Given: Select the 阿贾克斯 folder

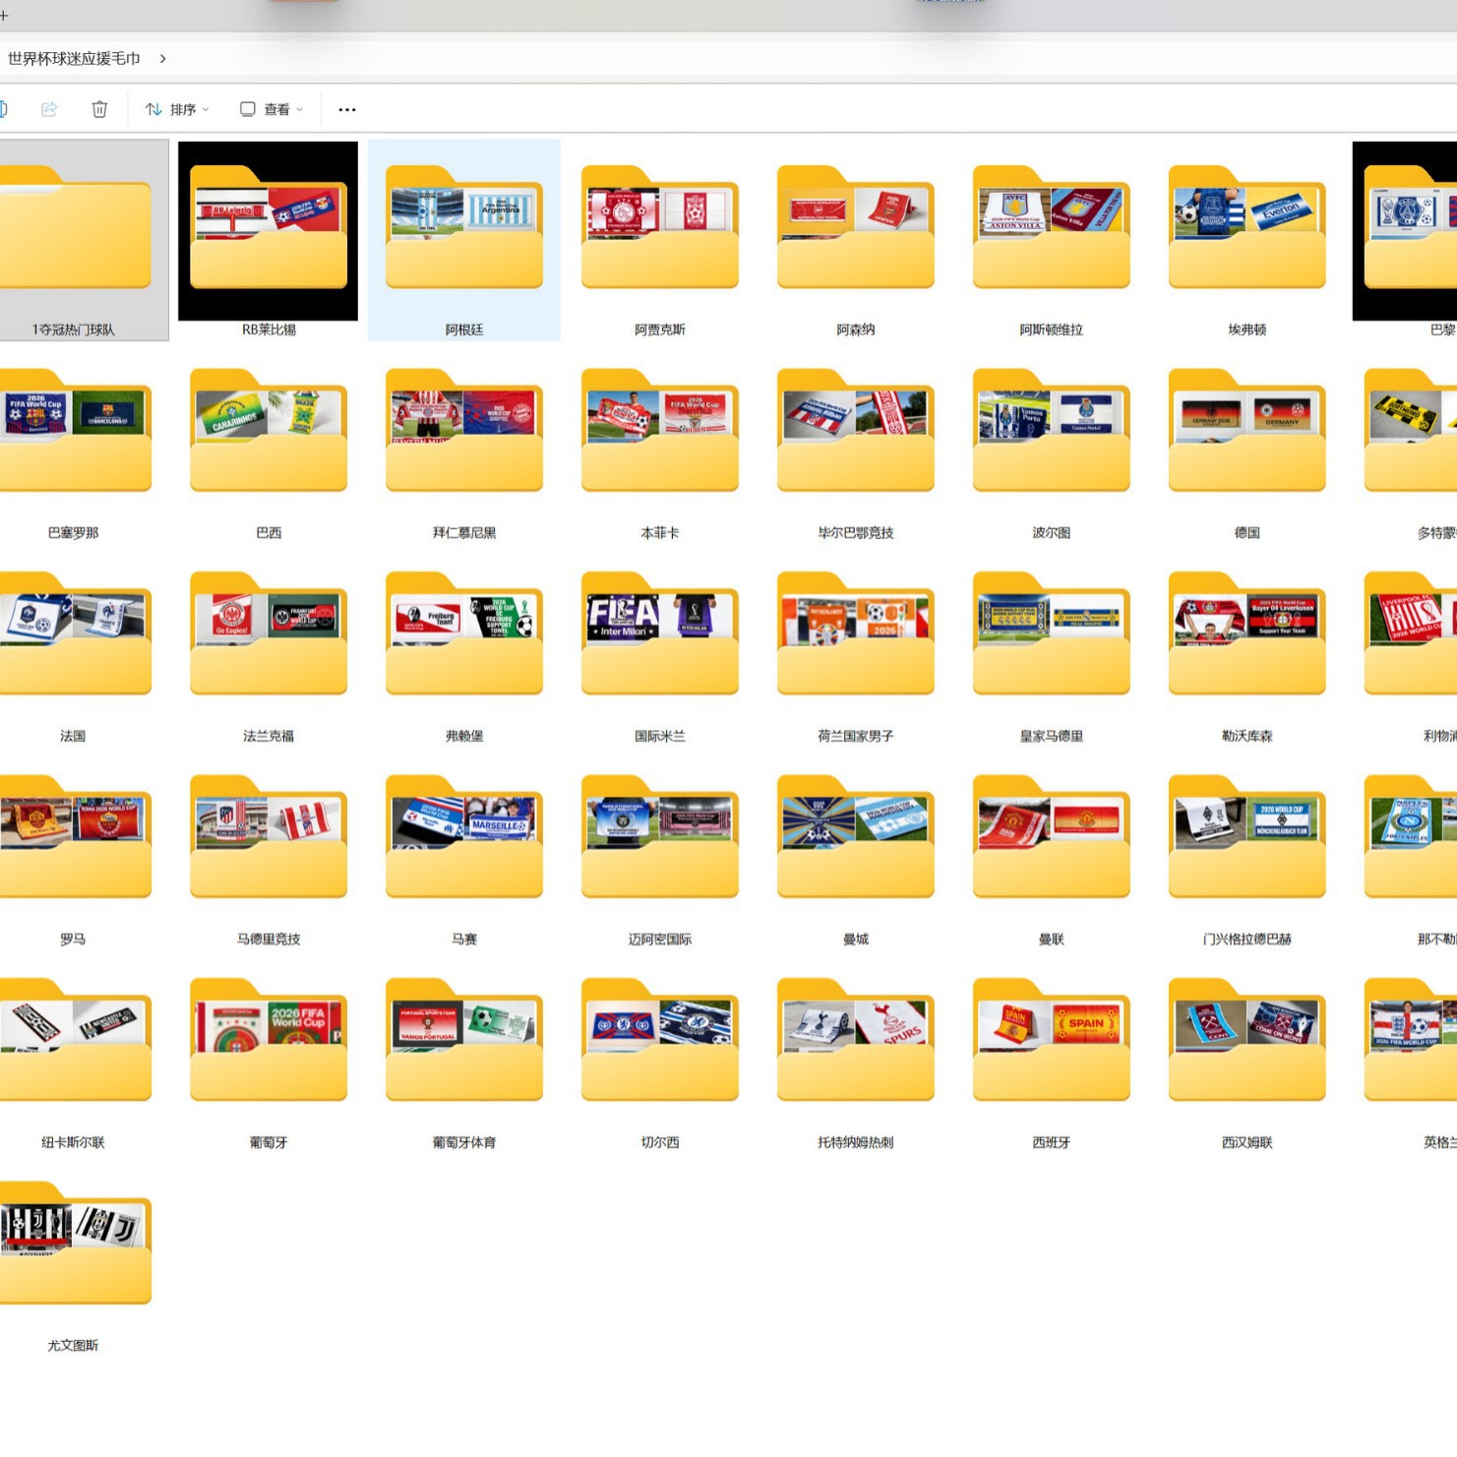Looking at the screenshot, I should click(660, 227).
